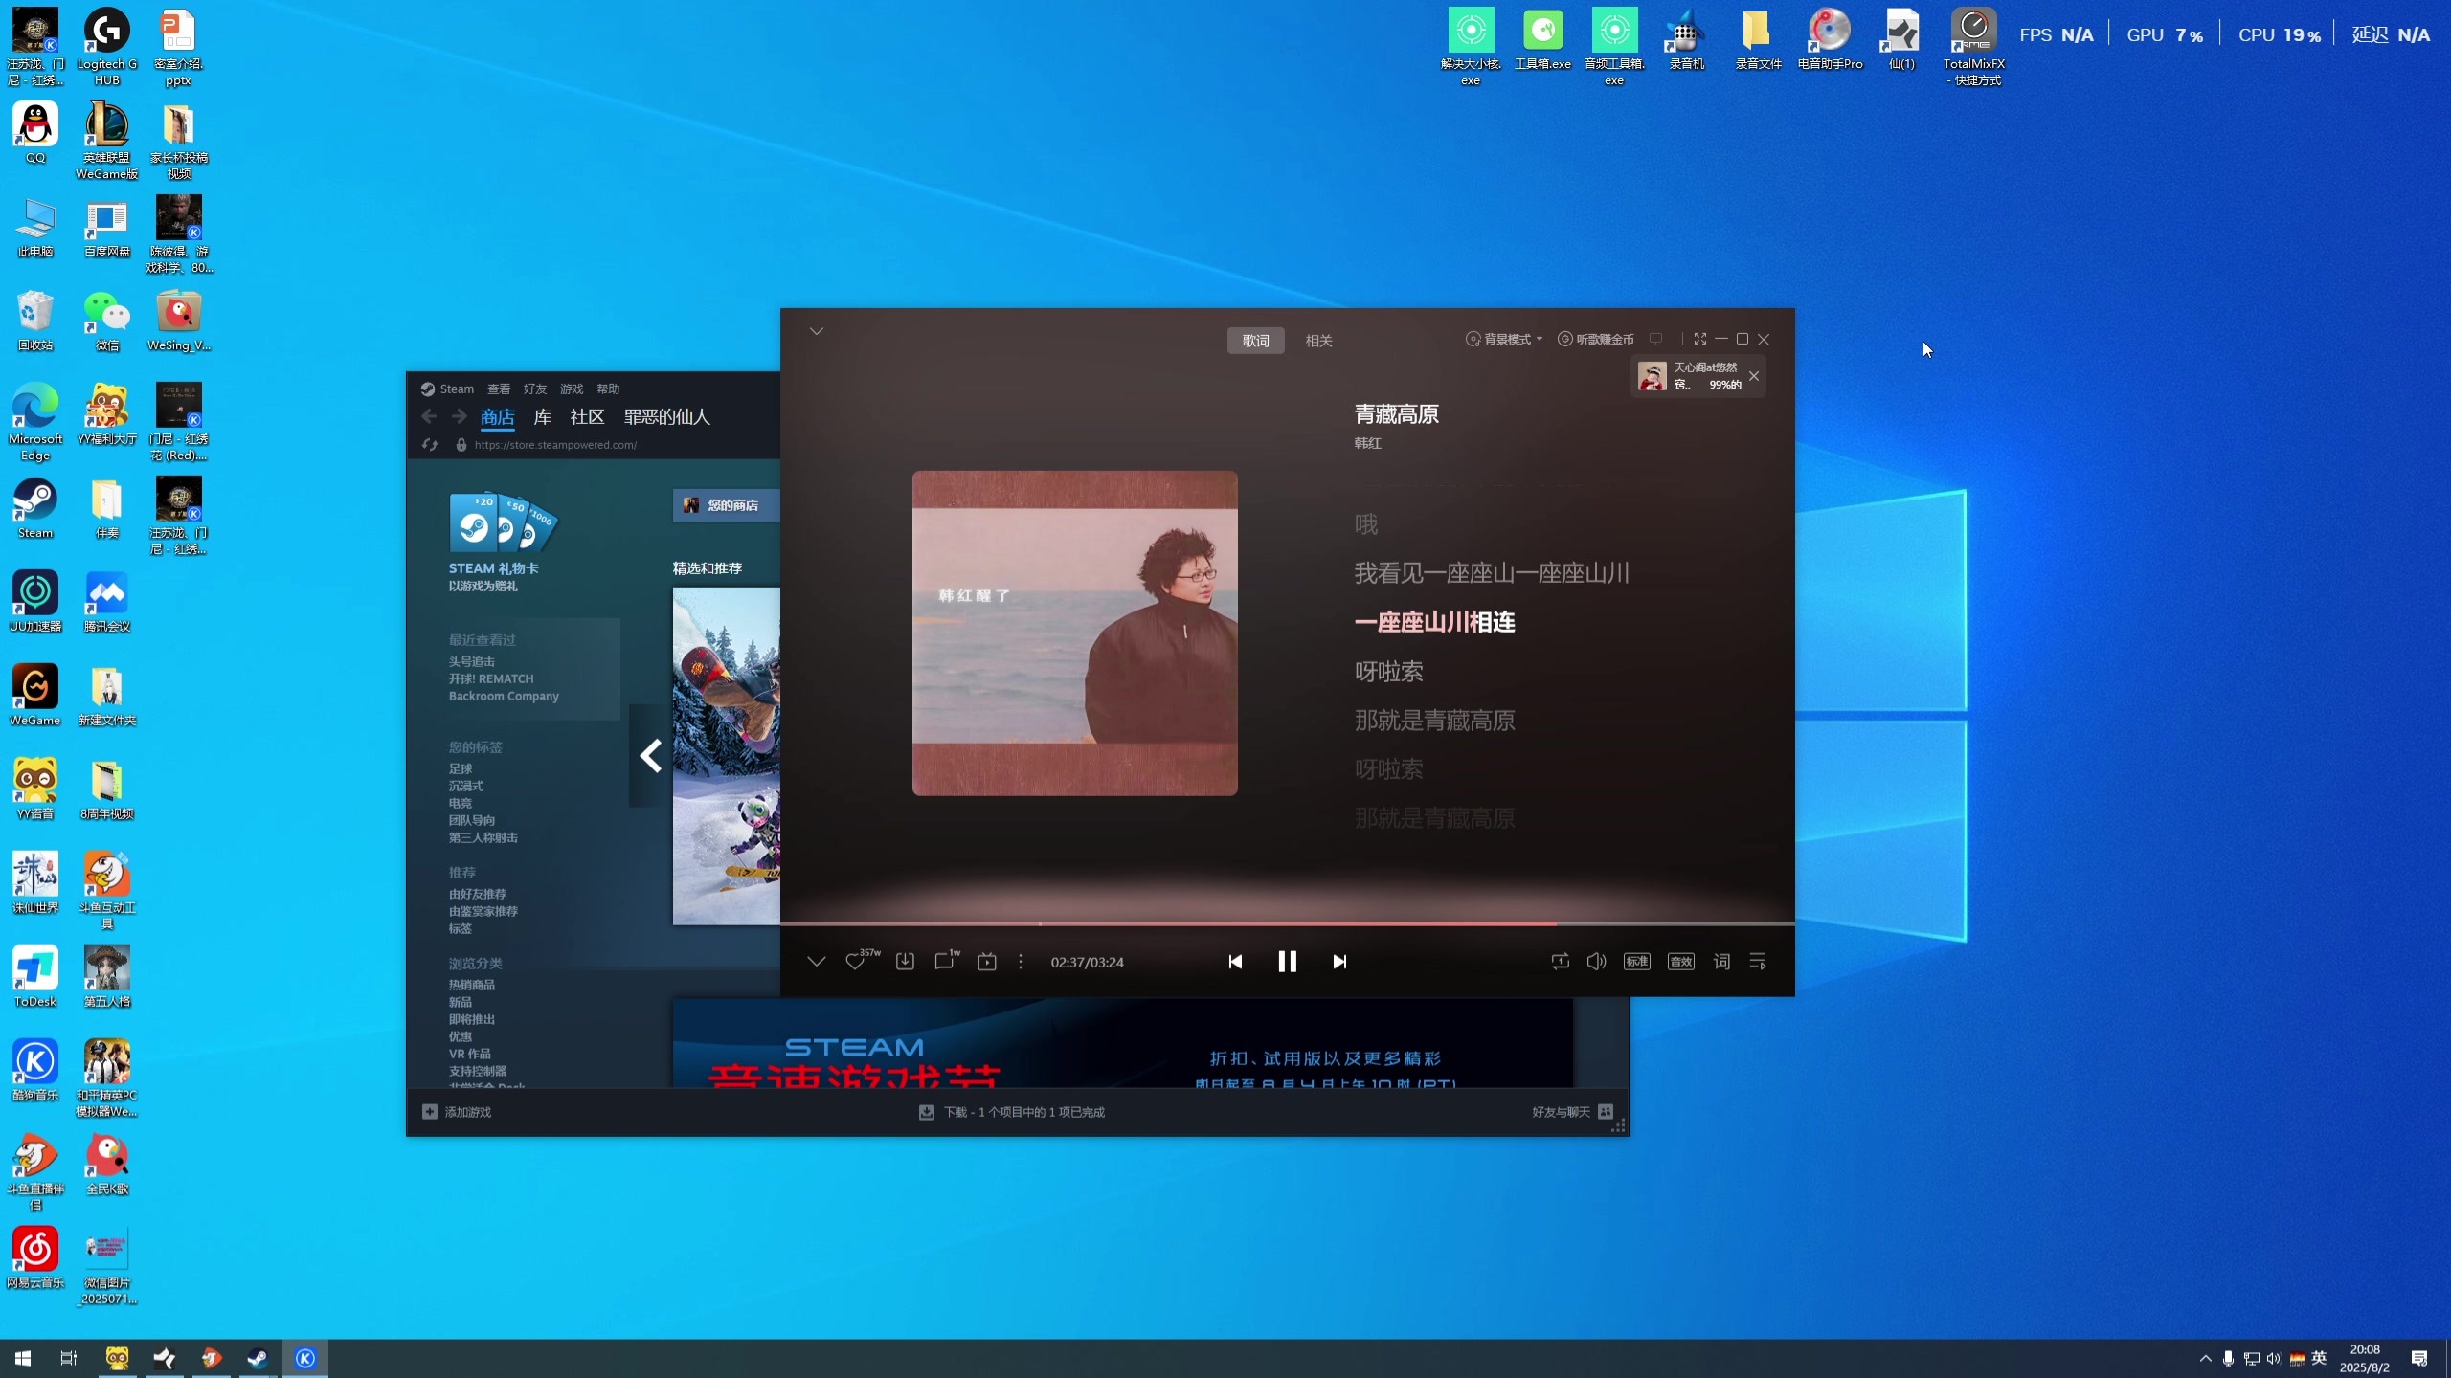The height and width of the screenshot is (1378, 2451).
Task: Click the volume speaker icon
Action: (x=1596, y=962)
